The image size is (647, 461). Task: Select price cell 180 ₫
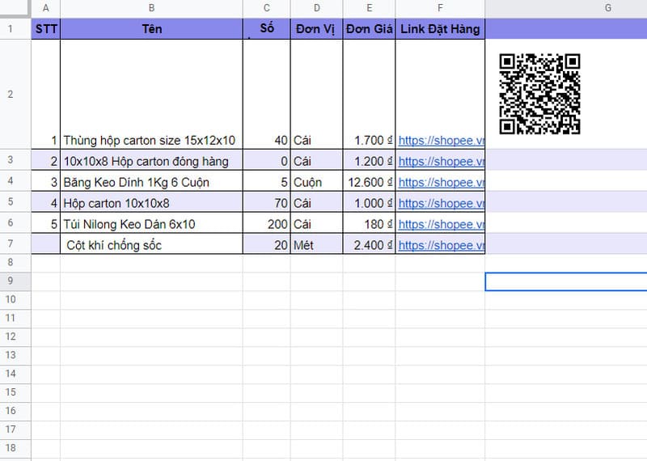(369, 223)
